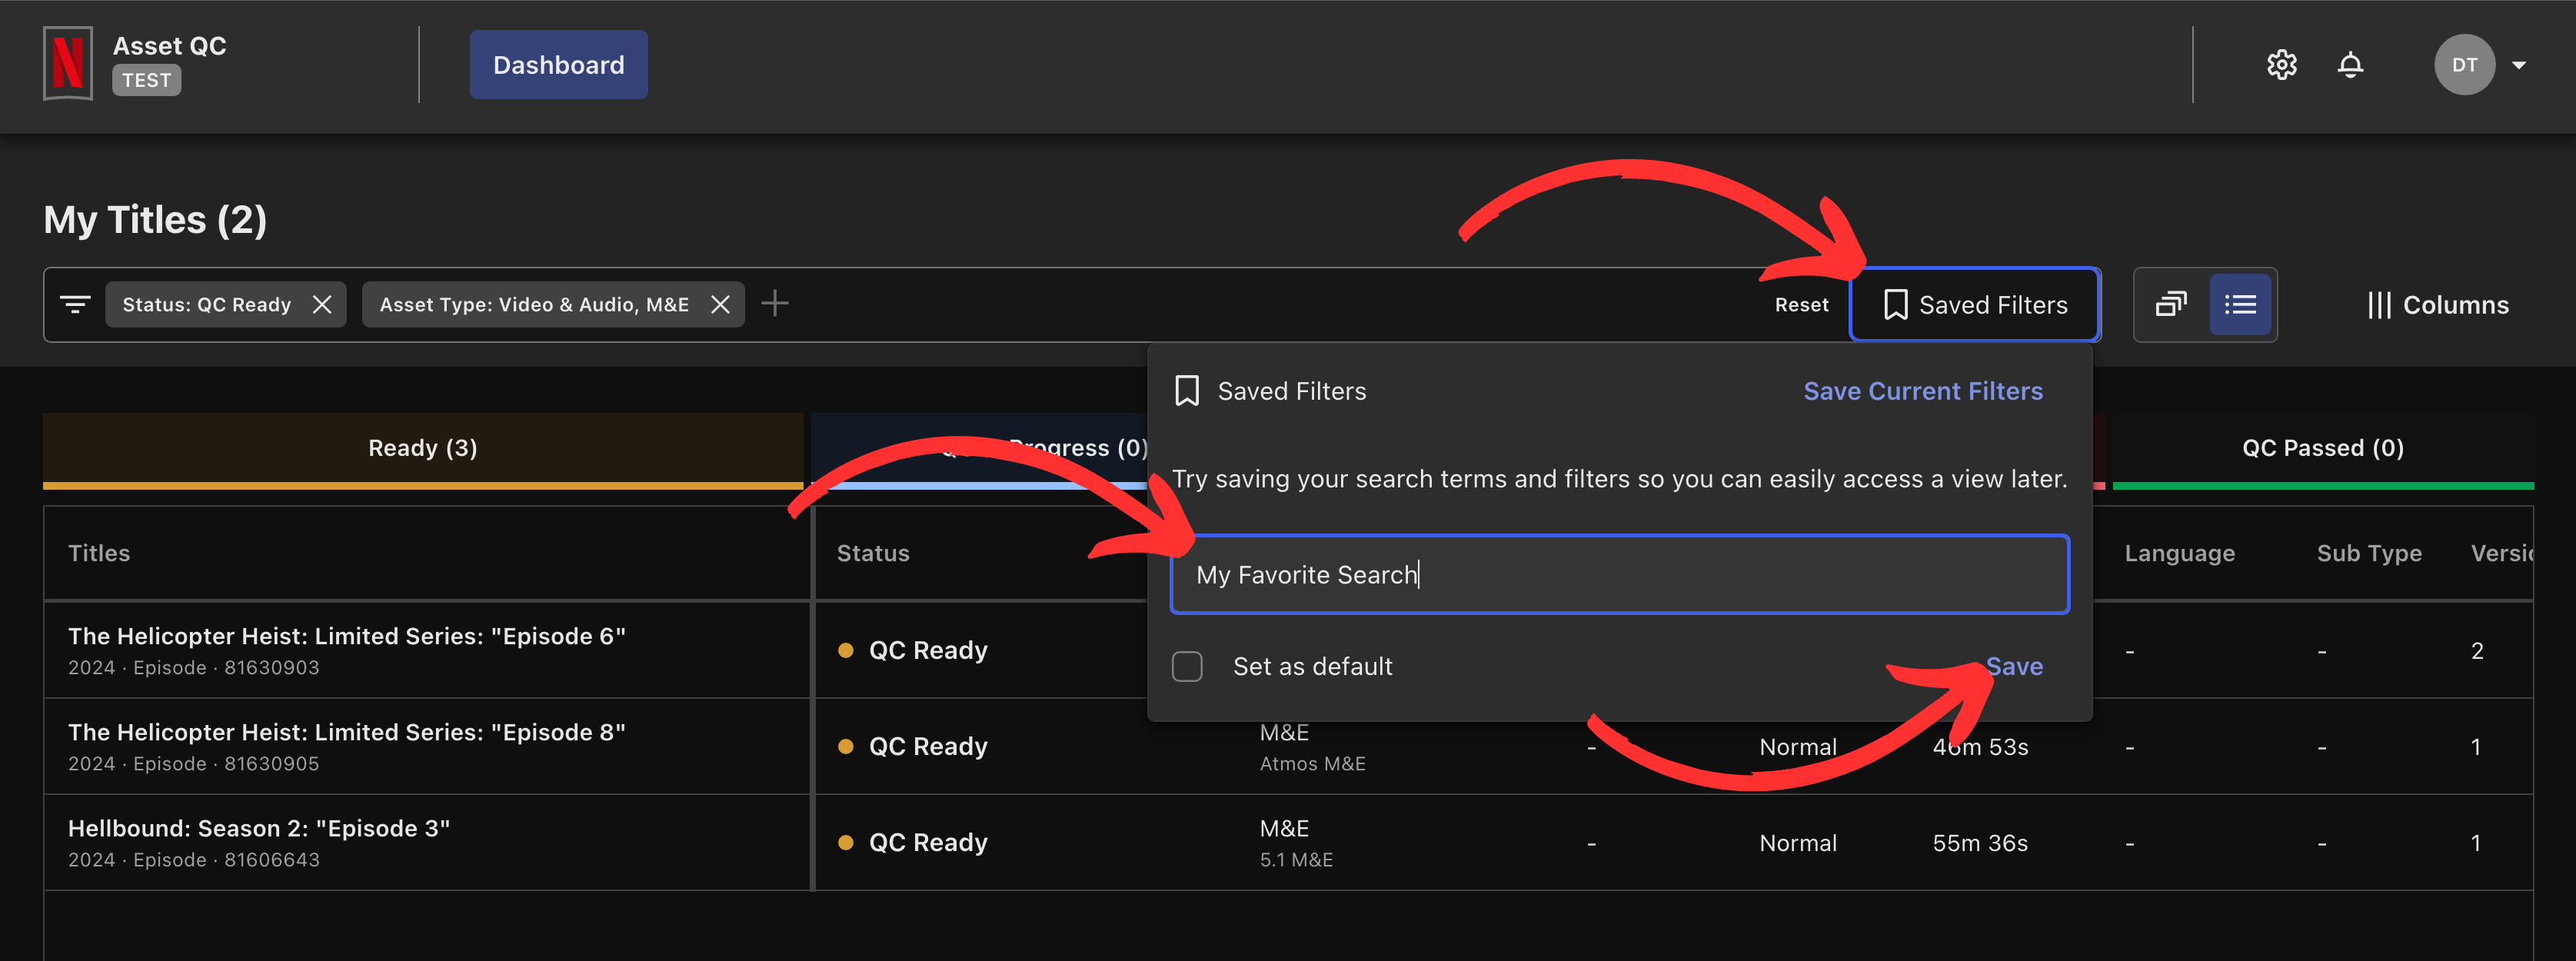This screenshot has width=2576, height=961.
Task: Click the DT user avatar
Action: pos(2464,65)
